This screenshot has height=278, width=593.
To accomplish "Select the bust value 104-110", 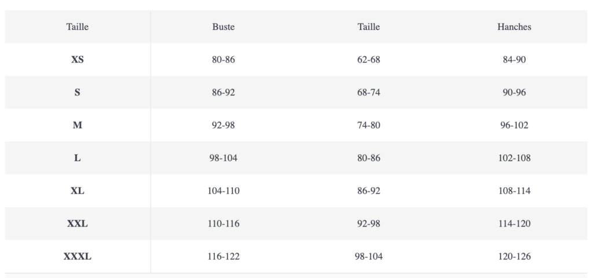I will (x=224, y=191).
